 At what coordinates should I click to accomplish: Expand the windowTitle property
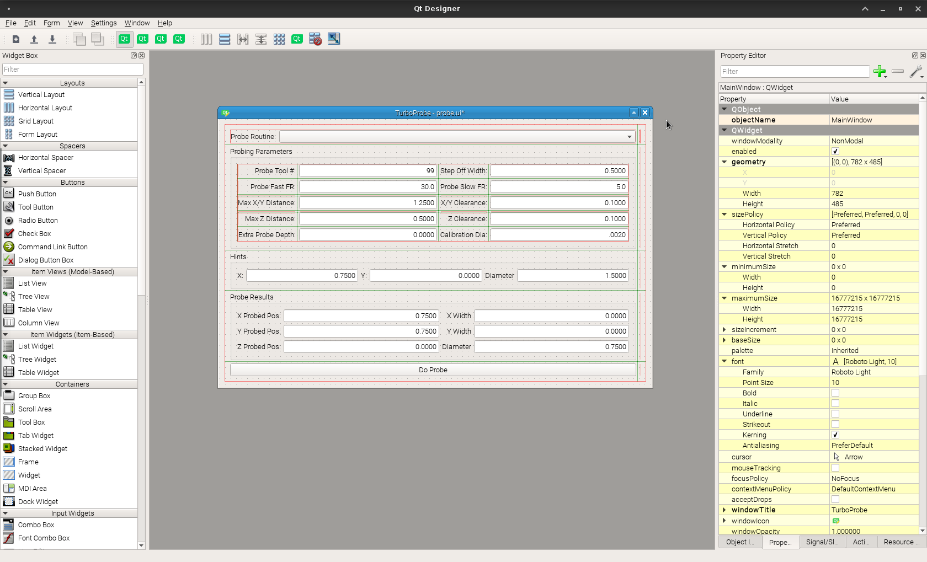(724, 510)
